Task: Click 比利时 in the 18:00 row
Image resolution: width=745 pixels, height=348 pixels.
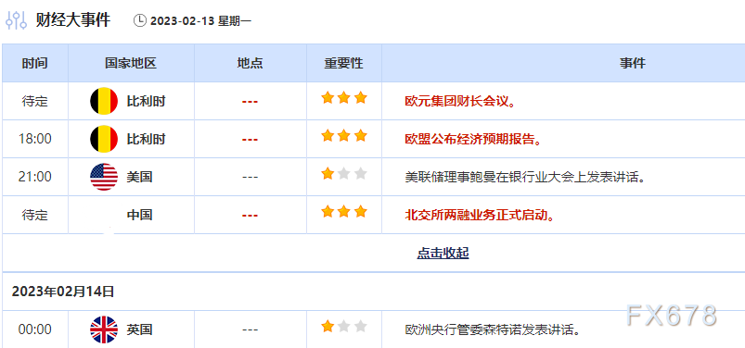Action: [x=146, y=140]
